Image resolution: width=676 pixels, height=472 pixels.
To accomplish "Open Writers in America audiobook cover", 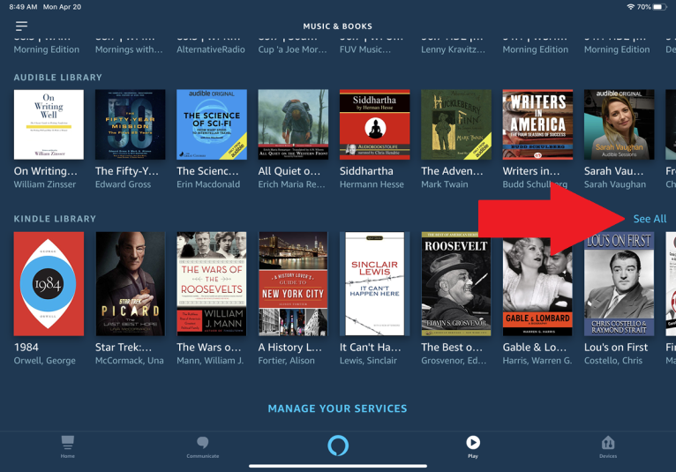I will point(537,124).
